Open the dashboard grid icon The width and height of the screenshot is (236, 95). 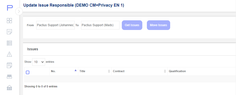(x=9, y=21)
